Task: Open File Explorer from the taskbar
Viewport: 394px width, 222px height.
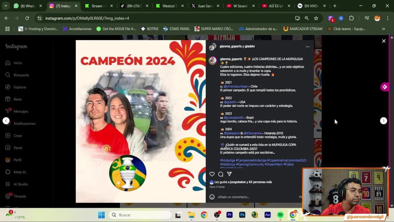Action: (191, 215)
